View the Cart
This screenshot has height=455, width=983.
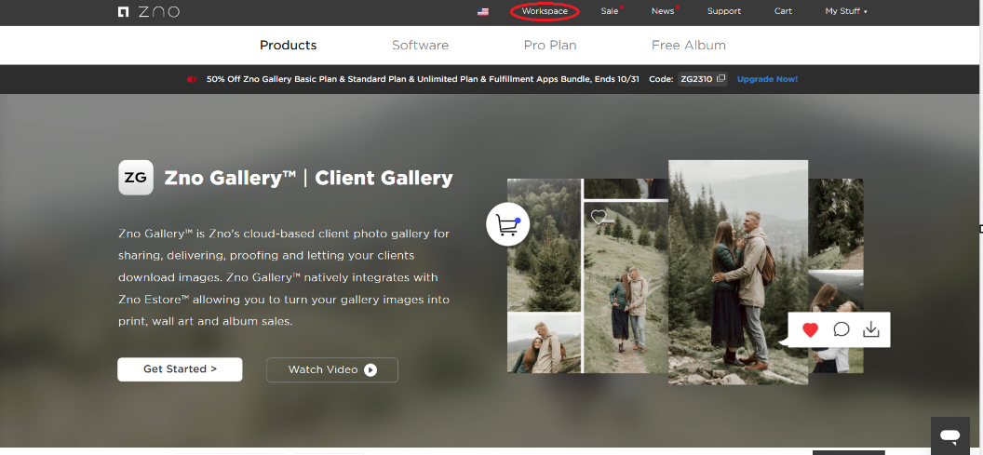[x=783, y=11]
